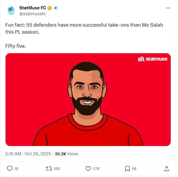
Task: Open the StatMuse FC display name
Action: pos(33,8)
